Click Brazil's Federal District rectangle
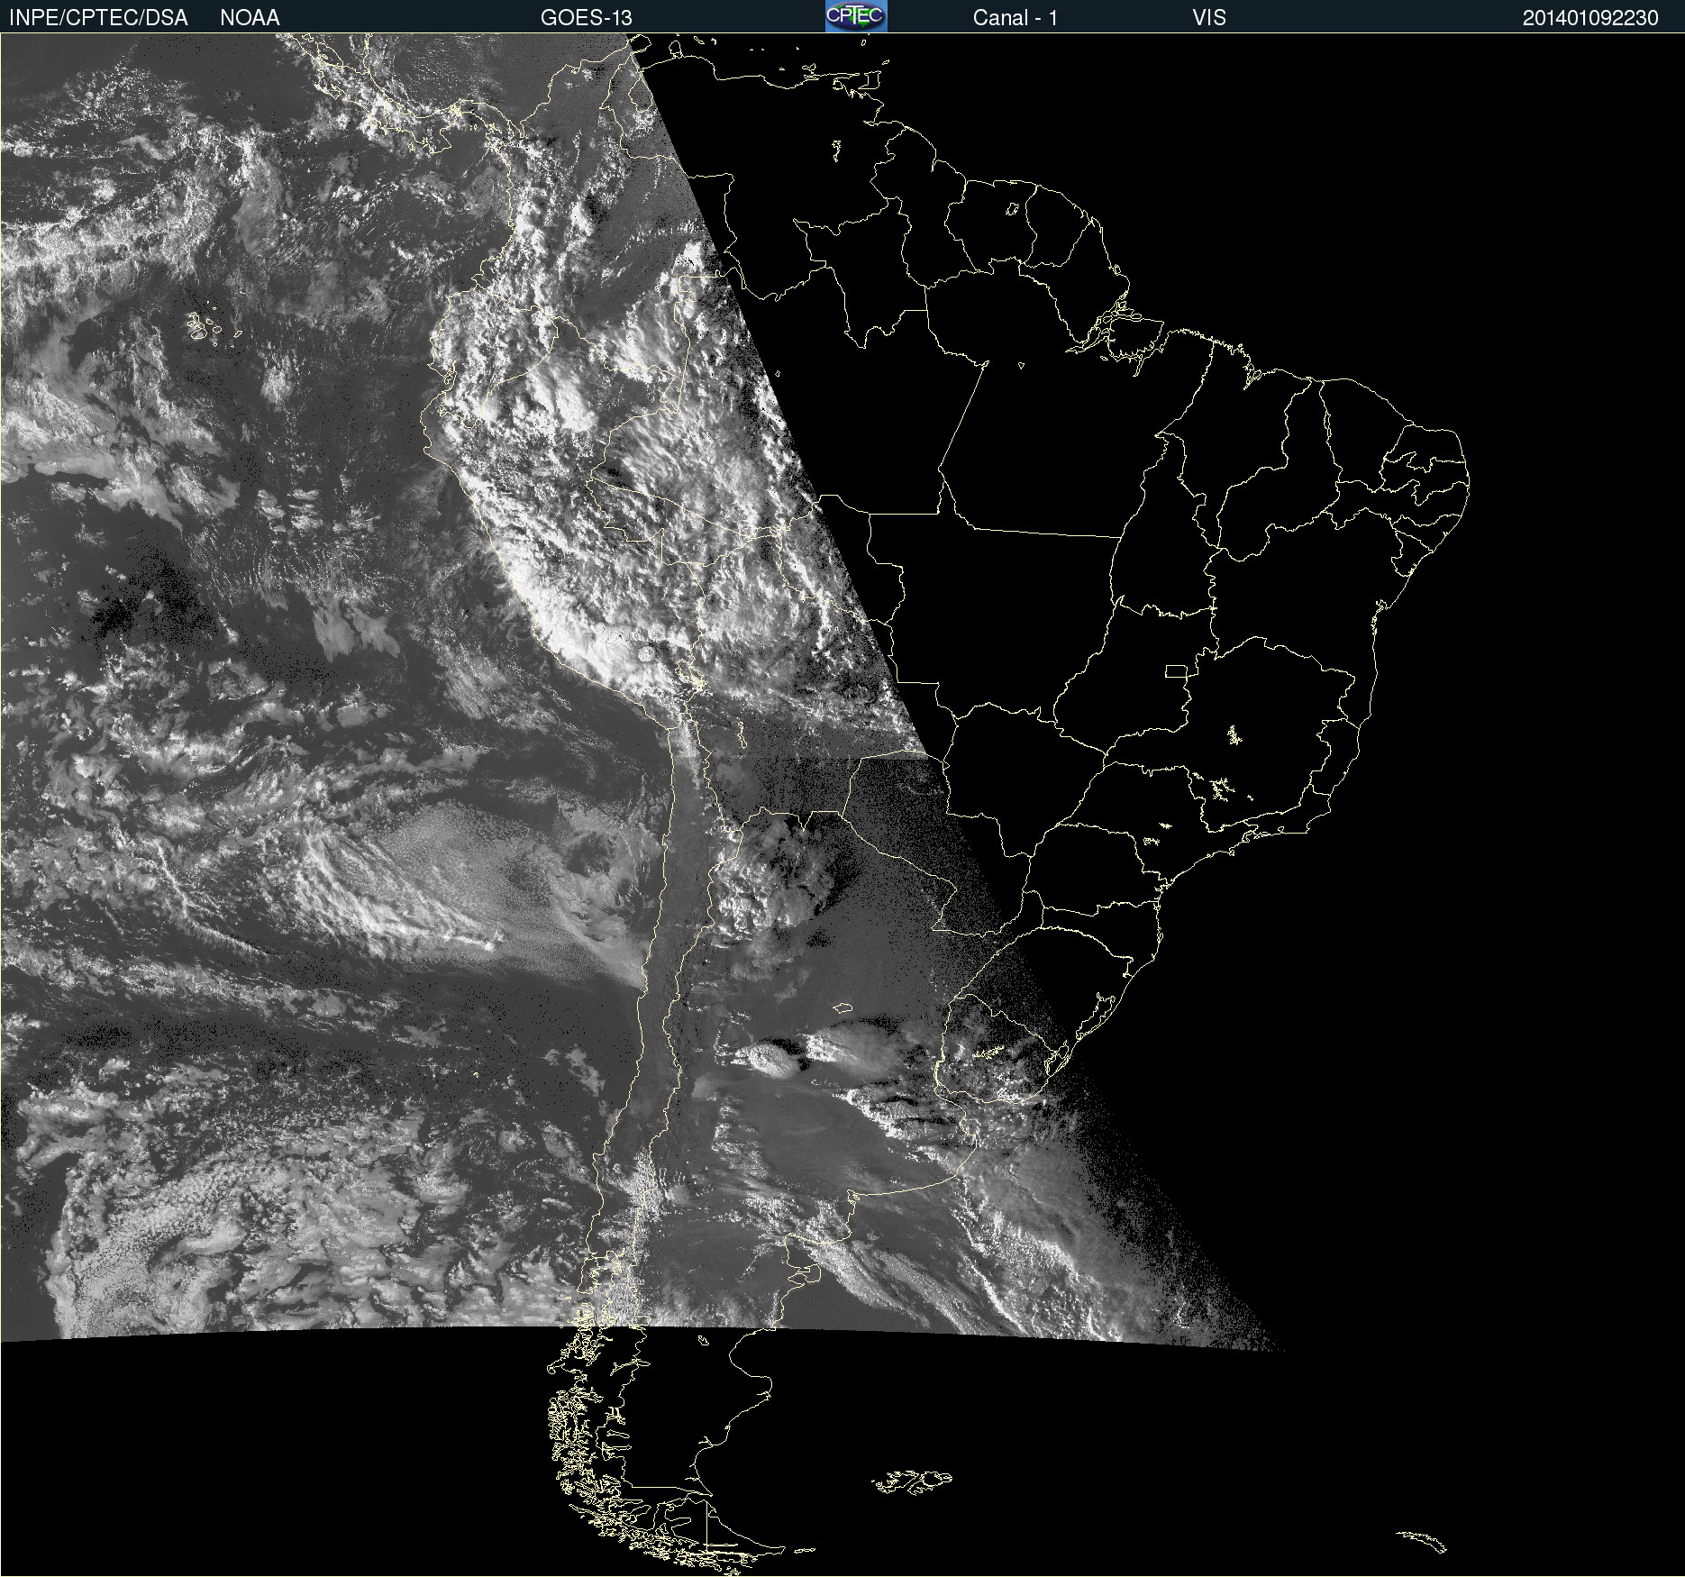This screenshot has height=1577, width=1685. click(x=1176, y=670)
